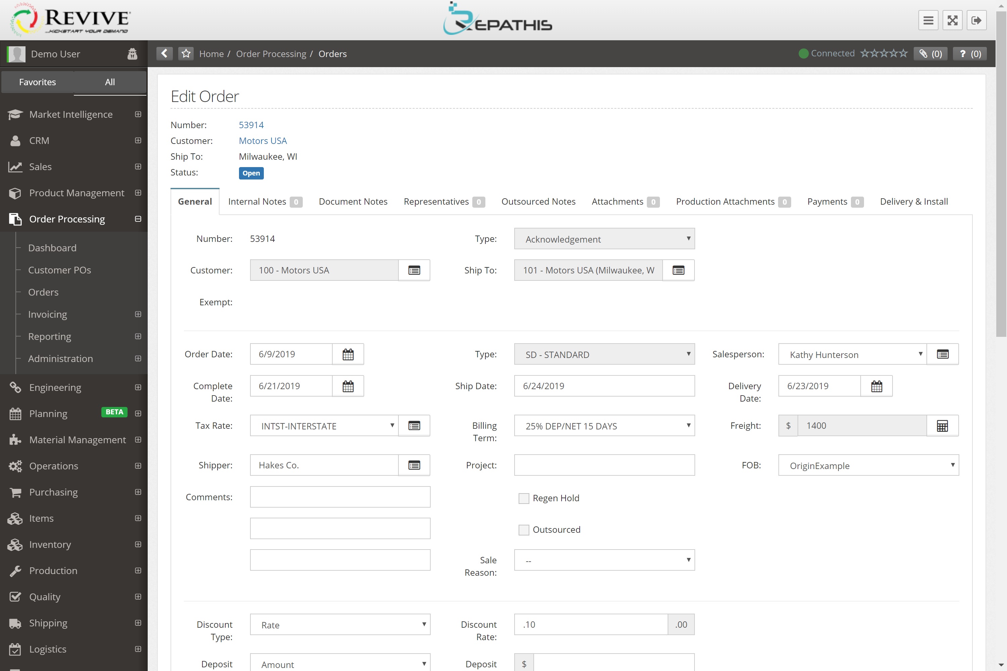Open the Complete Date calendar picker
1007x671 pixels.
pyautogui.click(x=348, y=386)
